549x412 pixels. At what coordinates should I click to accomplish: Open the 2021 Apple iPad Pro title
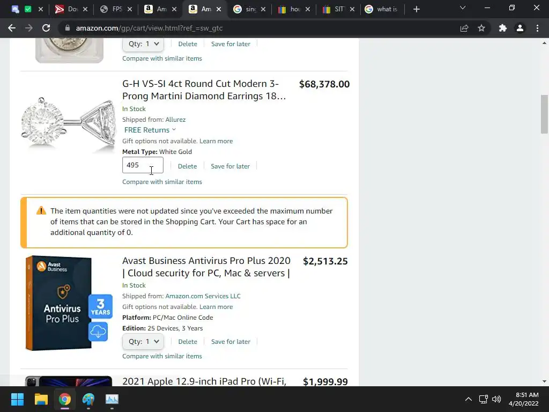pyautogui.click(x=204, y=381)
